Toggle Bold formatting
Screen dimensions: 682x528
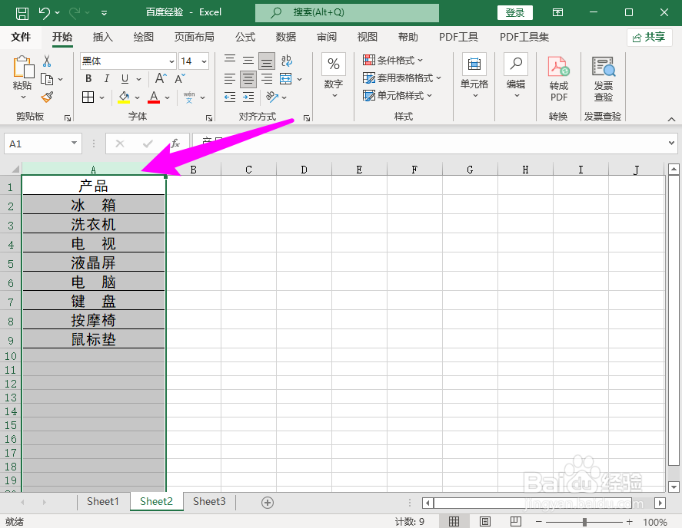88,78
